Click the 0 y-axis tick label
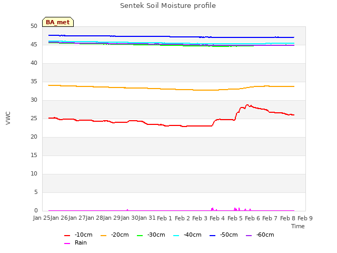Image resolution: width=337 pixels, height=253 pixels. (36, 210)
